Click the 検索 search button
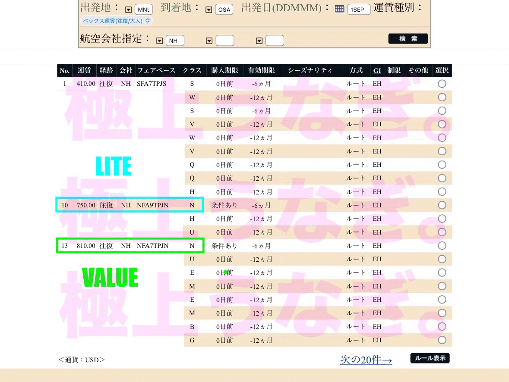The width and height of the screenshot is (509, 382). (408, 39)
